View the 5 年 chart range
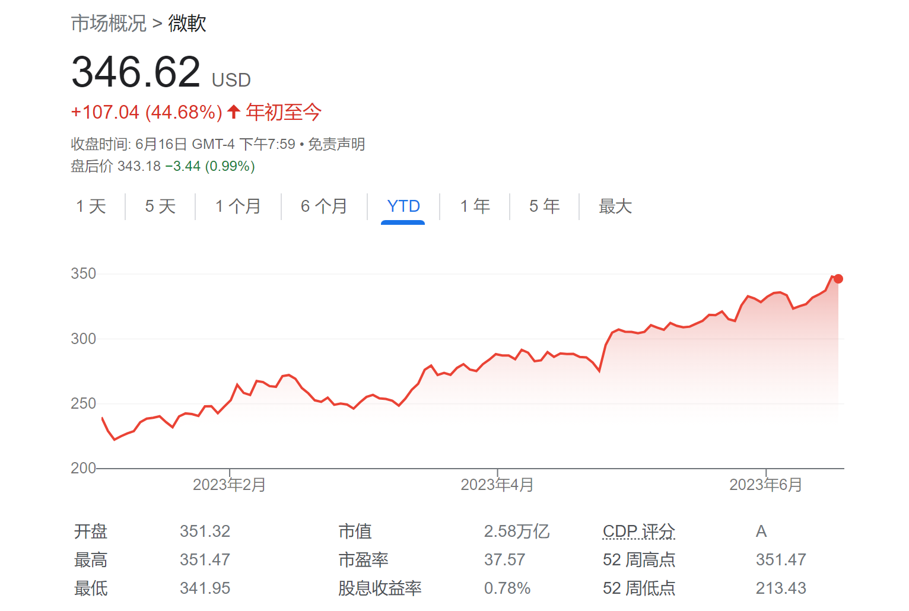The width and height of the screenshot is (909, 611). (x=545, y=206)
